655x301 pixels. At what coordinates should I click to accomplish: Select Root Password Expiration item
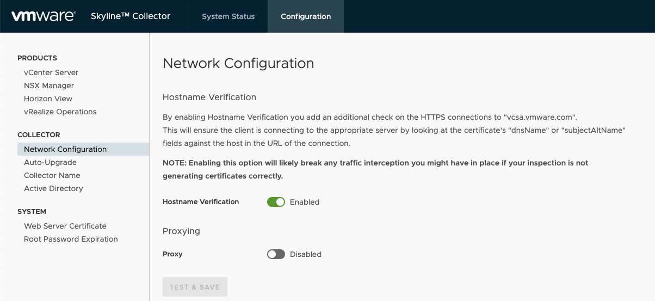point(71,239)
